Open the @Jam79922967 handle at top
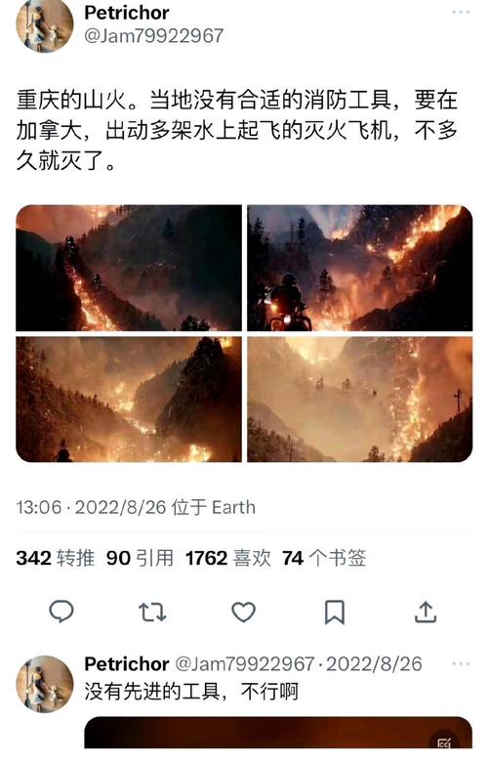Image resolution: width=488 pixels, height=762 pixels. coord(154,36)
